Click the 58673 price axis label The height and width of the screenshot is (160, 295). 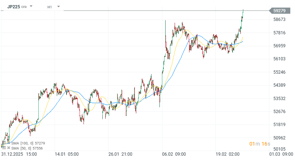(280, 20)
